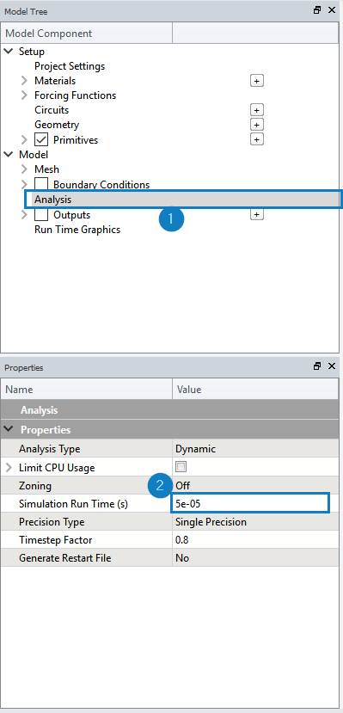This screenshot has height=713, width=343.
Task: Undock the Model Tree panel
Action: (x=317, y=10)
